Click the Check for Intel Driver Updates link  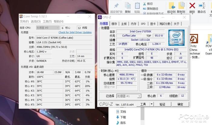75,32
